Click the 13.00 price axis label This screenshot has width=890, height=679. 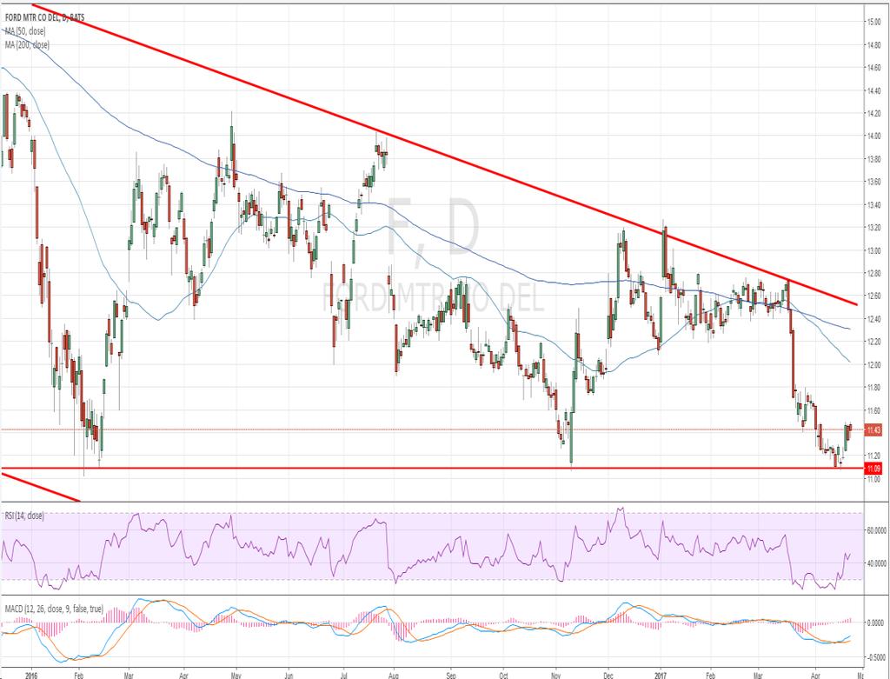(873, 250)
